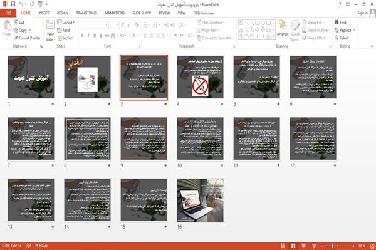376x250 pixels.
Task: Open the FILE menu
Action: [8, 13]
